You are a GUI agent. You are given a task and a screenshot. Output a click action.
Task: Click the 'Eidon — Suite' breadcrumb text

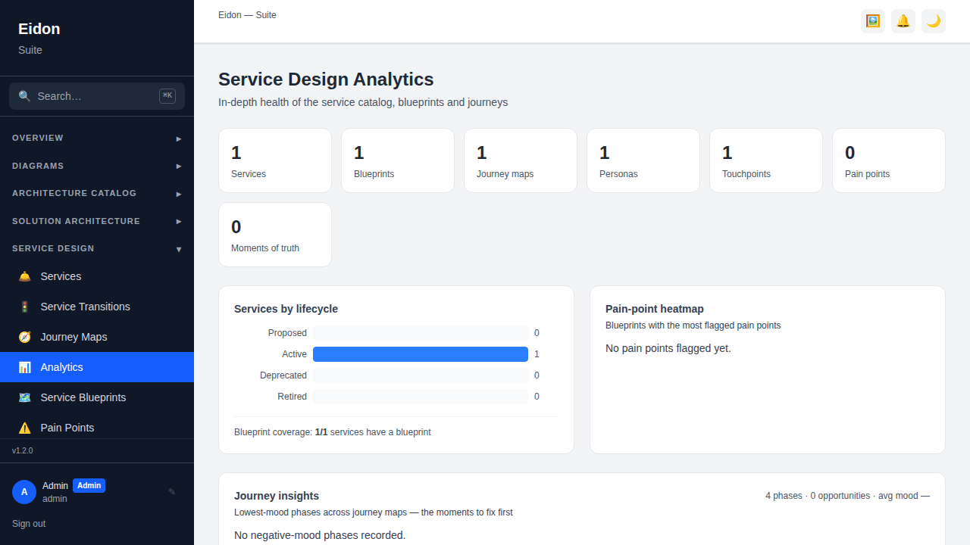(x=247, y=15)
